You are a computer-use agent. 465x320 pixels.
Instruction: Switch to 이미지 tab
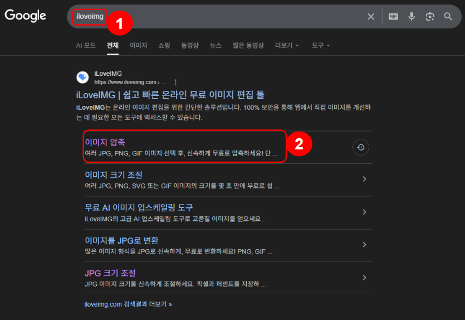pyautogui.click(x=139, y=45)
